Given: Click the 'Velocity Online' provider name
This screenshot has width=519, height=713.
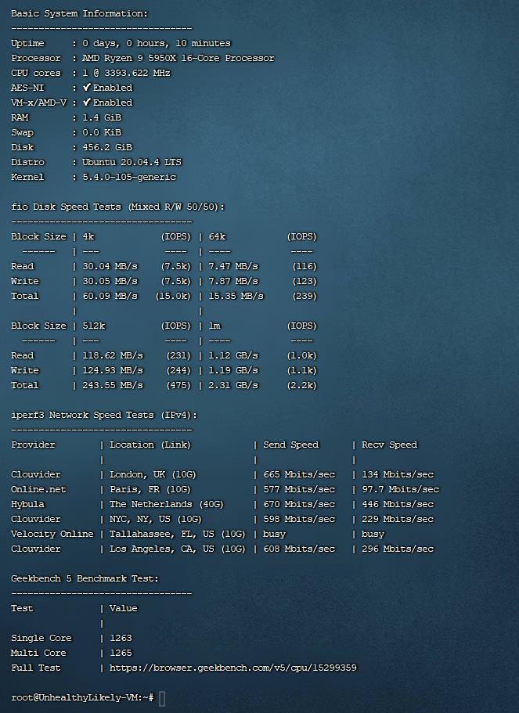Looking at the screenshot, I should (x=52, y=534).
